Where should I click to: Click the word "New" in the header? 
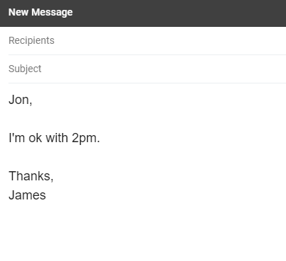tap(18, 12)
